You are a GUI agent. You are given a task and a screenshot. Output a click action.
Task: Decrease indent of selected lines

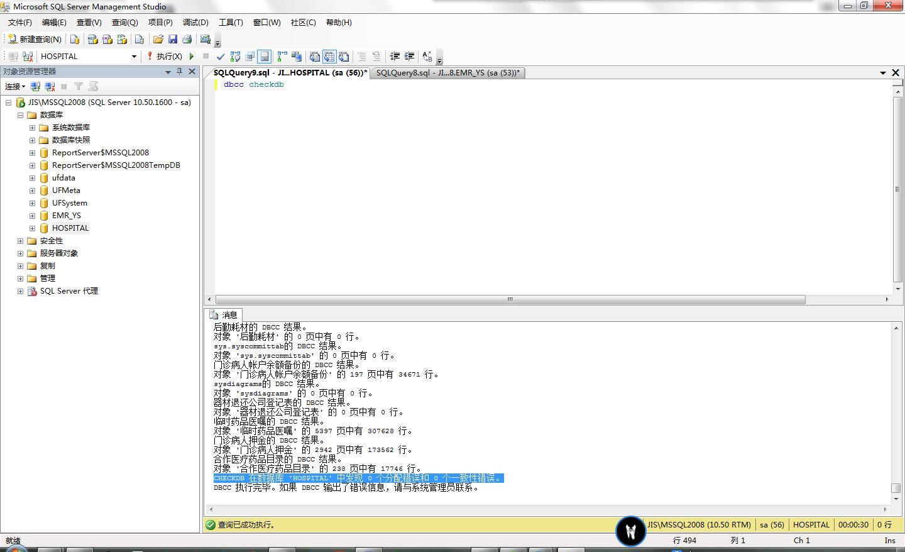[395, 57]
